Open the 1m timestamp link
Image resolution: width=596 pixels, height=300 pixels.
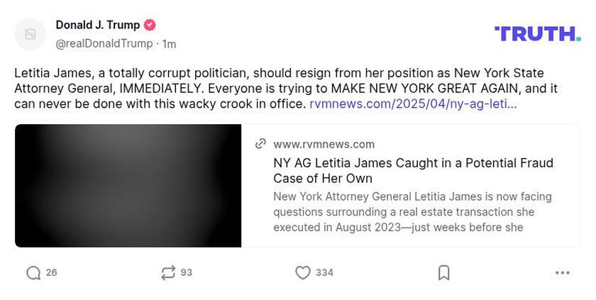pyautogui.click(x=170, y=44)
